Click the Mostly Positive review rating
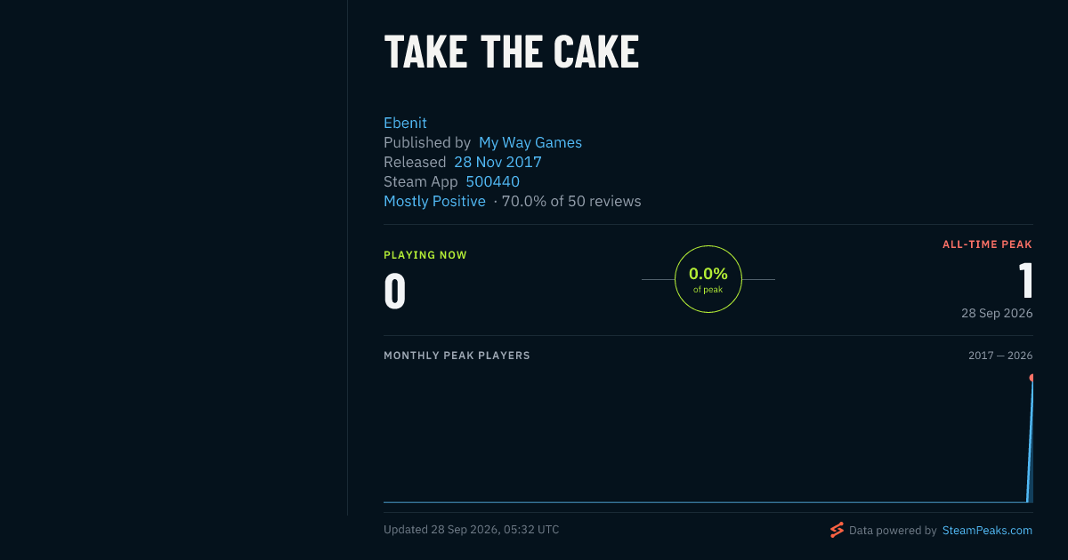1068x560 pixels. pos(434,201)
